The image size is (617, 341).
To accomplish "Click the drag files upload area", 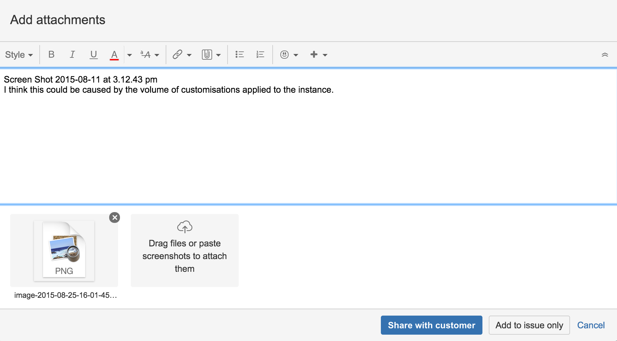I will [x=185, y=251].
